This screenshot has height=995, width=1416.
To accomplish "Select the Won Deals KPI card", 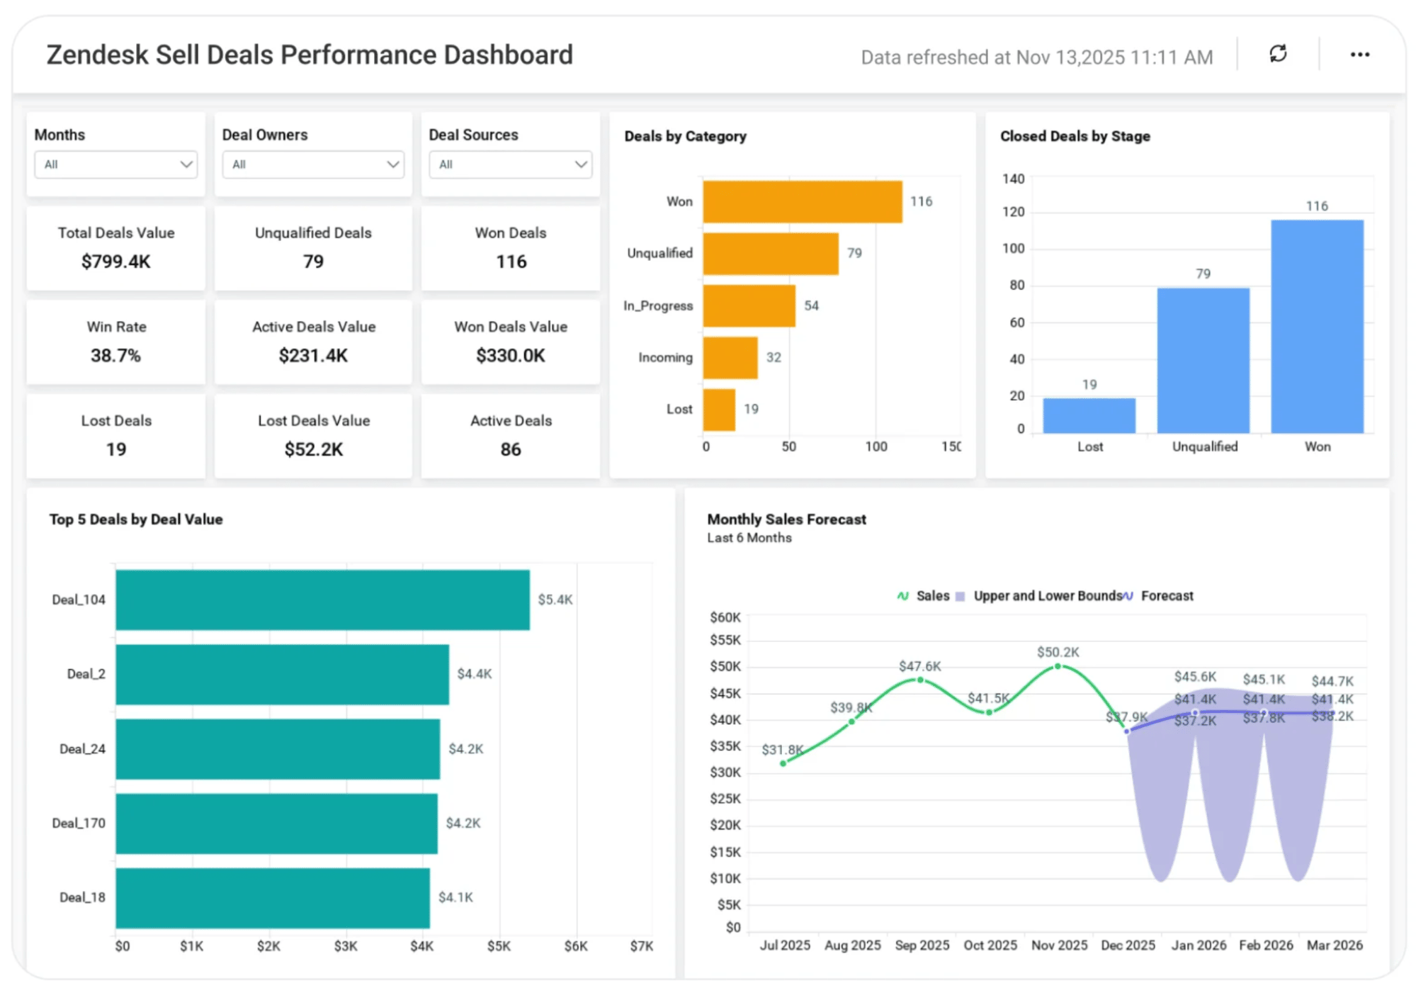I will tap(511, 248).
